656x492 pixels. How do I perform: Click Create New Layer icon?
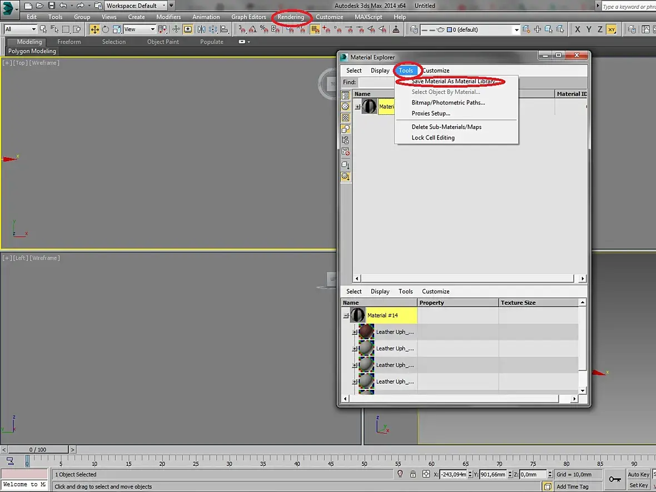526,29
